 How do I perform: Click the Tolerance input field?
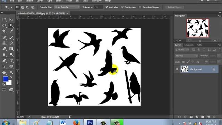99,7
